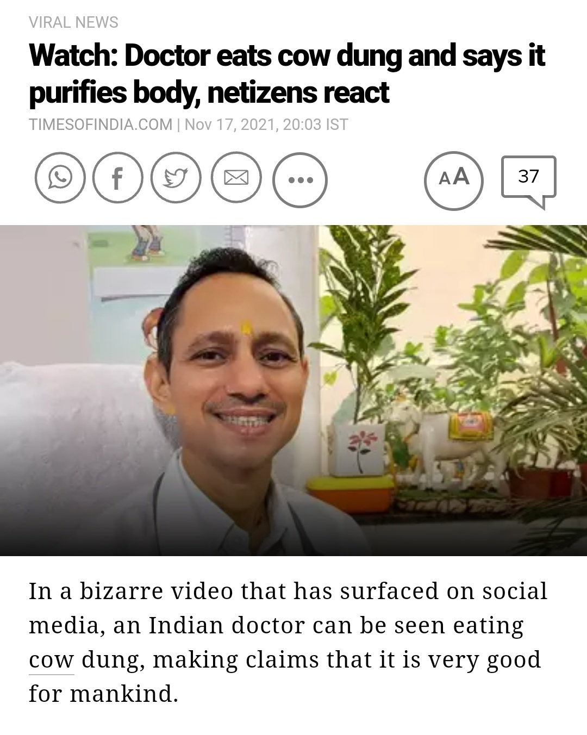Image resolution: width=587 pixels, height=735 pixels.
Task: Tap the article intro paragraph
Action: 288,642
